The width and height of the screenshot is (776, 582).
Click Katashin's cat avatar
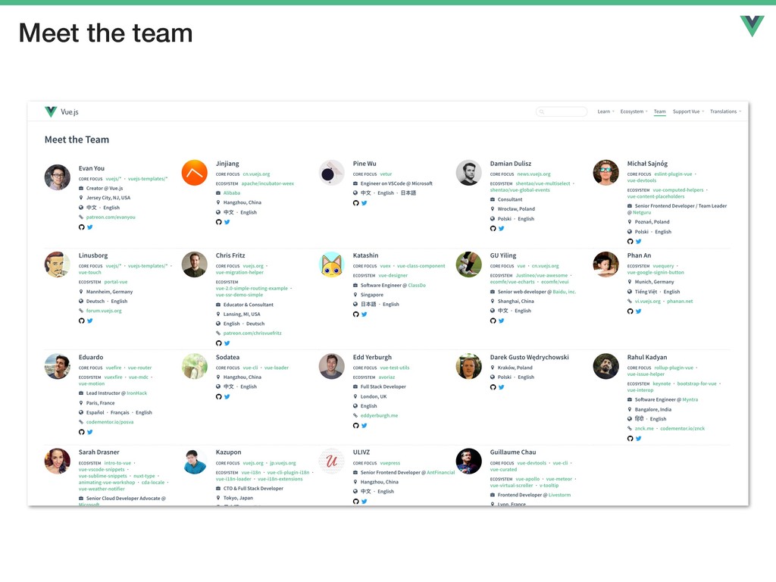[x=332, y=264]
